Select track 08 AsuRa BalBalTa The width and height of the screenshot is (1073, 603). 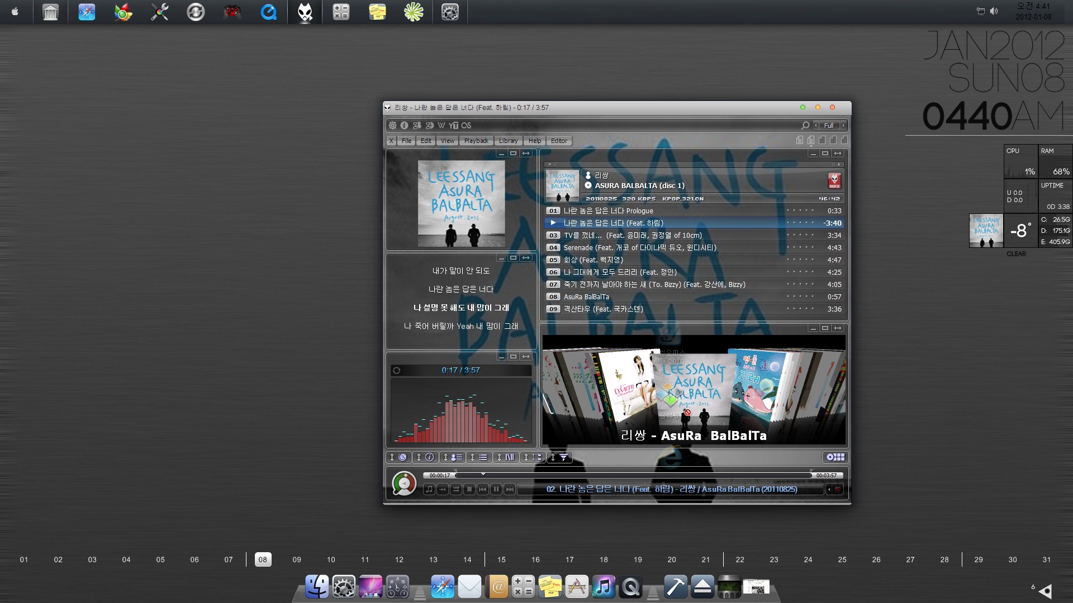(694, 296)
